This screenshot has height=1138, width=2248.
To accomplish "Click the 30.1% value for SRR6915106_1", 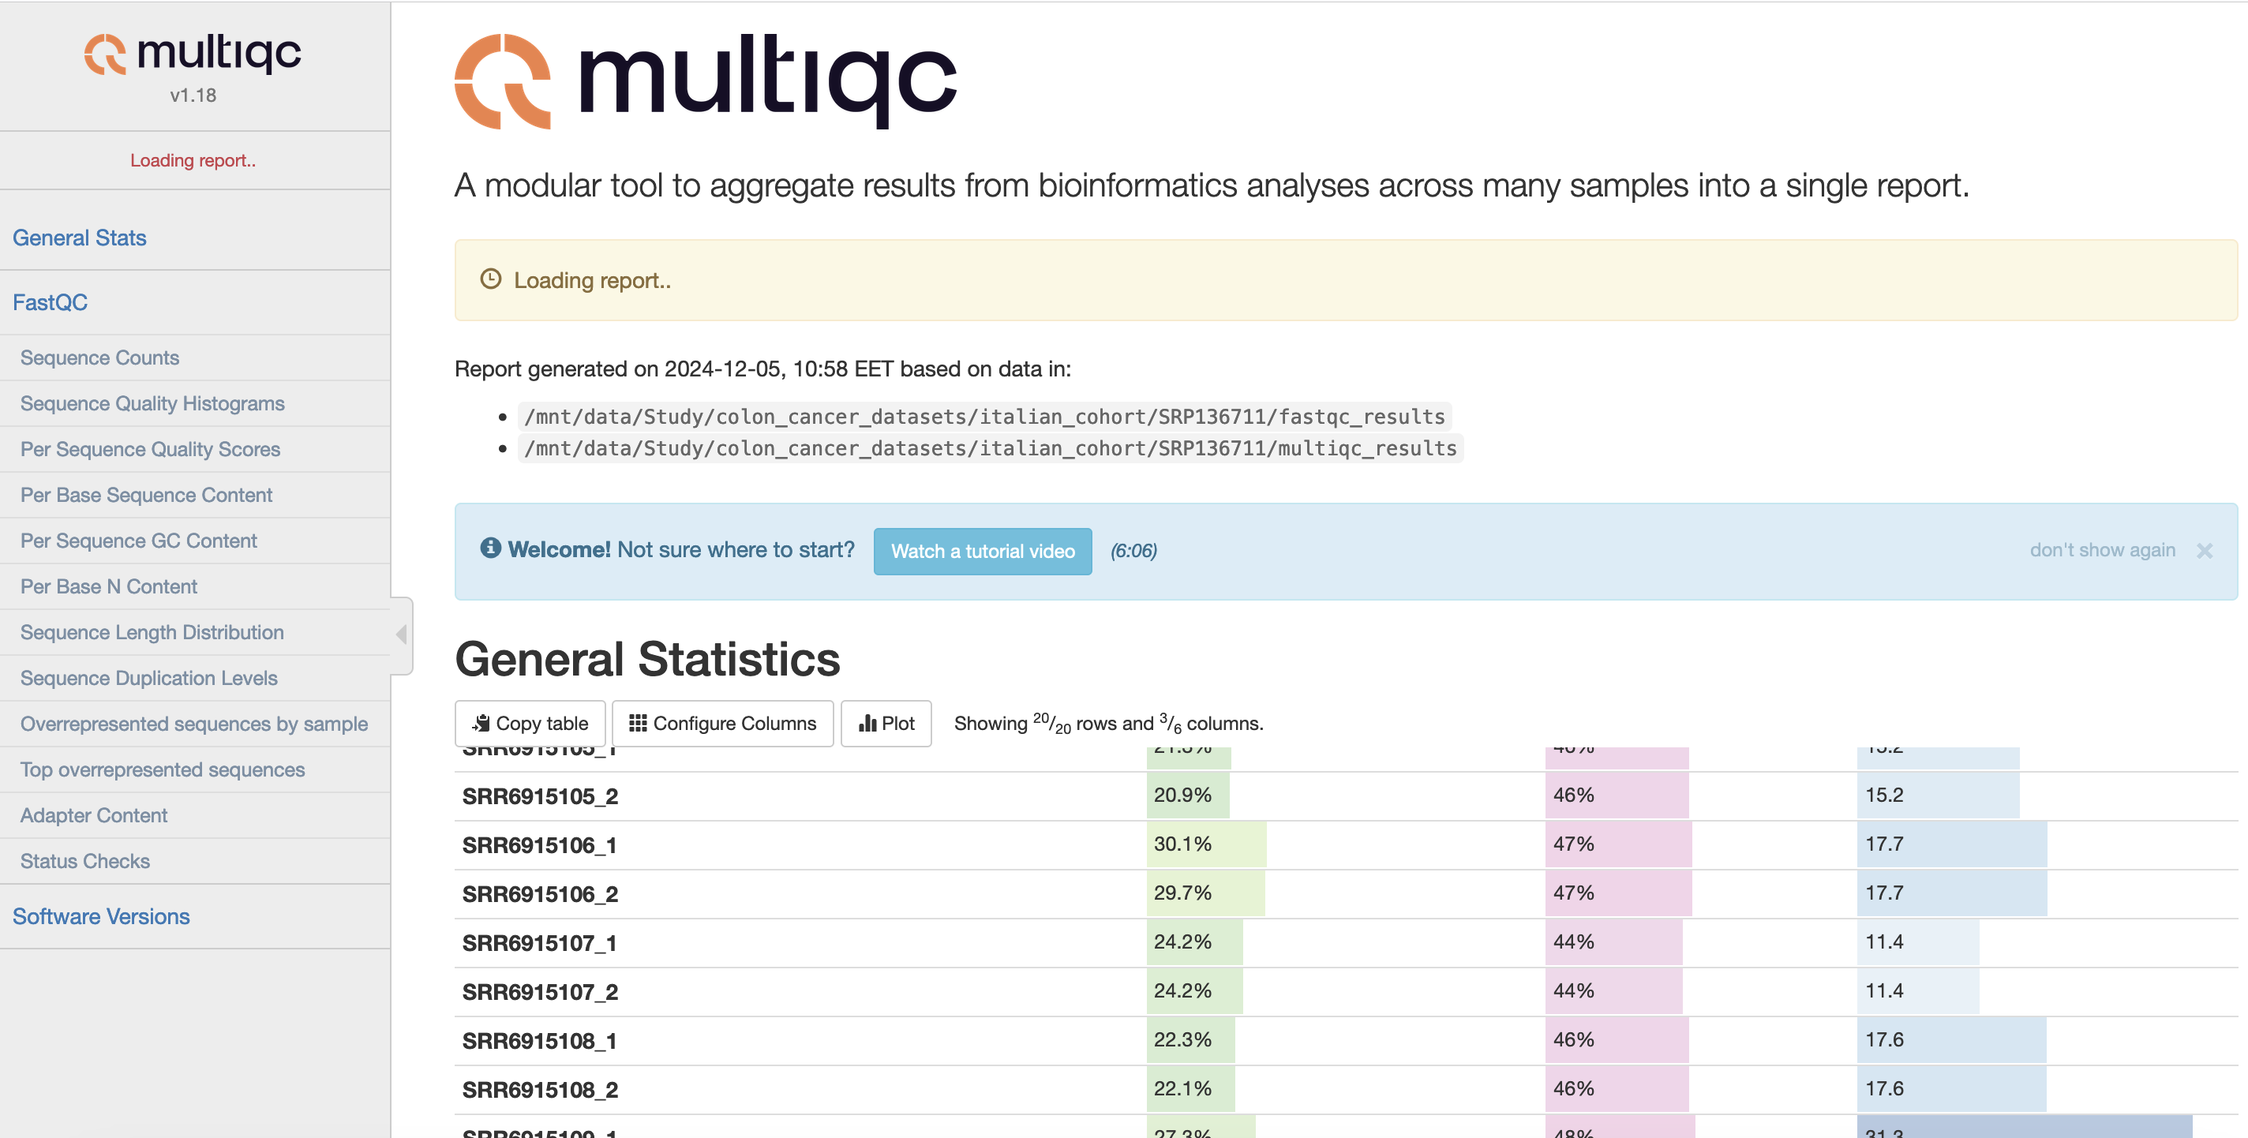I will click(x=1182, y=844).
